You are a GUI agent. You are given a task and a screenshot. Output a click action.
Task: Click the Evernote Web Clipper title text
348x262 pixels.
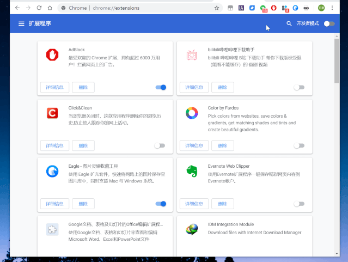229,166
